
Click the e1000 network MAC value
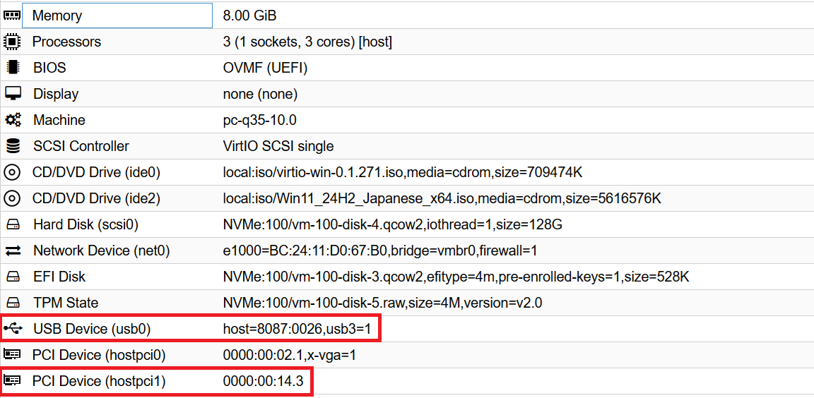[380, 251]
